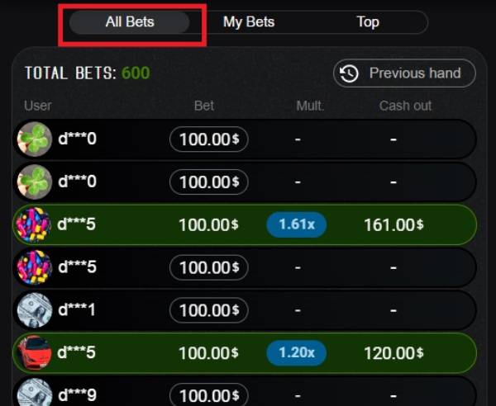Click the confetti avatar in the 1.61x row
The width and height of the screenshot is (496, 406).
[33, 224]
